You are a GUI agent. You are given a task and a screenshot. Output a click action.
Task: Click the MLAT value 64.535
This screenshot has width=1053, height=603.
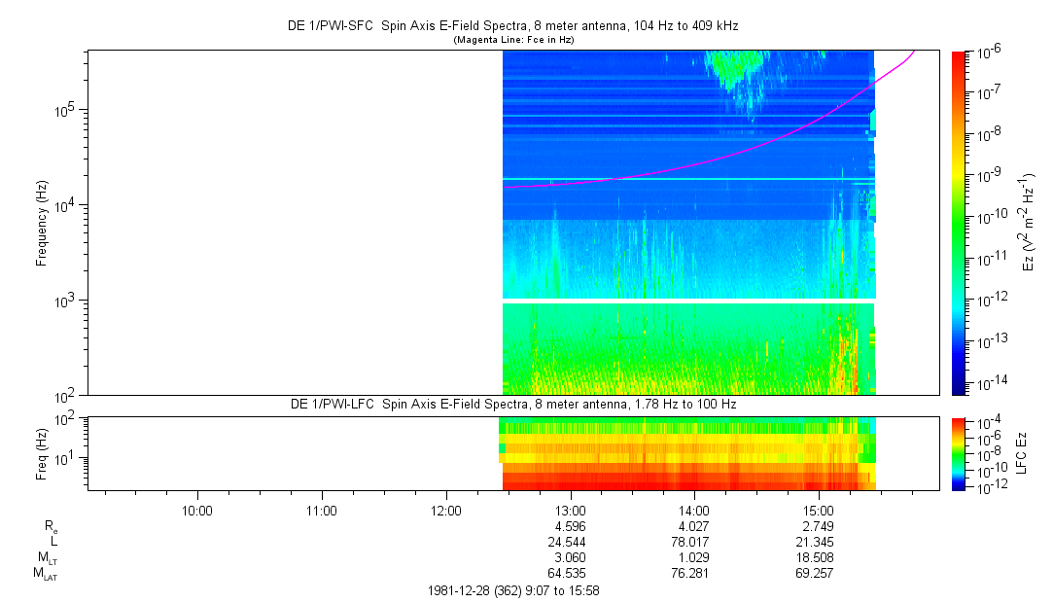[570, 573]
